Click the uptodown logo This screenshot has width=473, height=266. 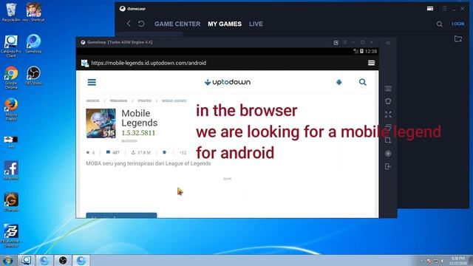tap(228, 82)
